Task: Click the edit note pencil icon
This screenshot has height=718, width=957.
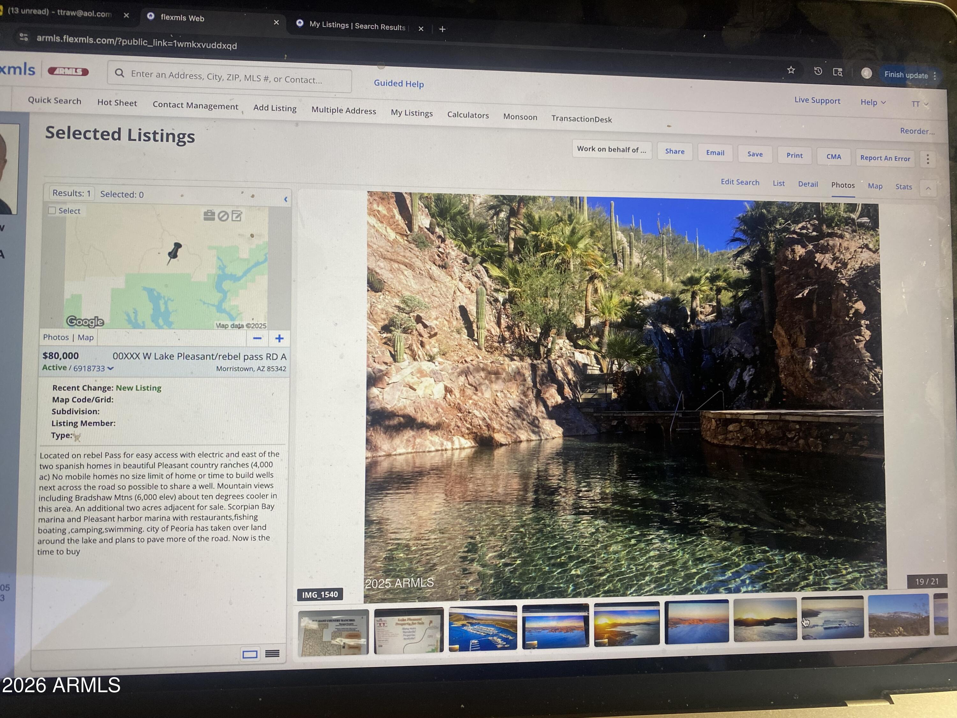Action: 237,215
